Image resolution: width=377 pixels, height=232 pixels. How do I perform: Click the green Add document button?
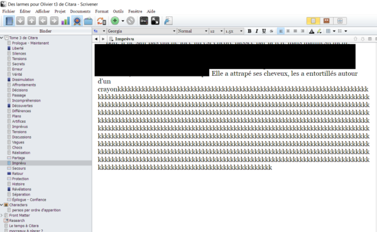point(115,21)
